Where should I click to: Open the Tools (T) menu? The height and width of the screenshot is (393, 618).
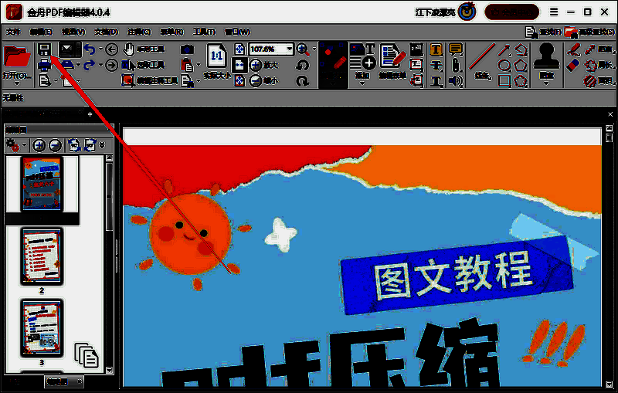coord(204,32)
